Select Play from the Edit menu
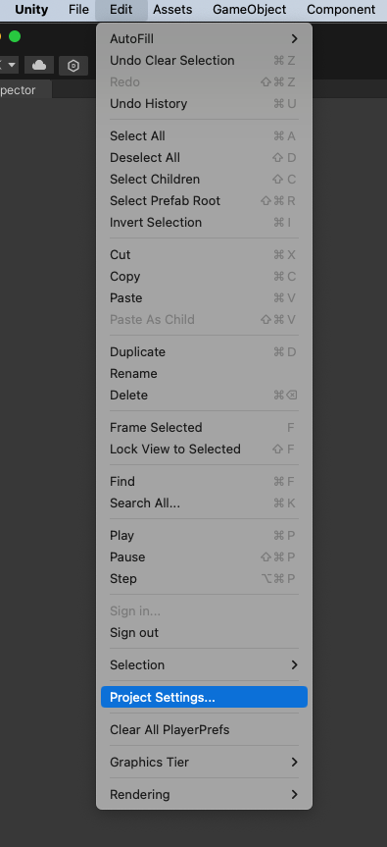Screen dimensions: 387x847 point(204,535)
